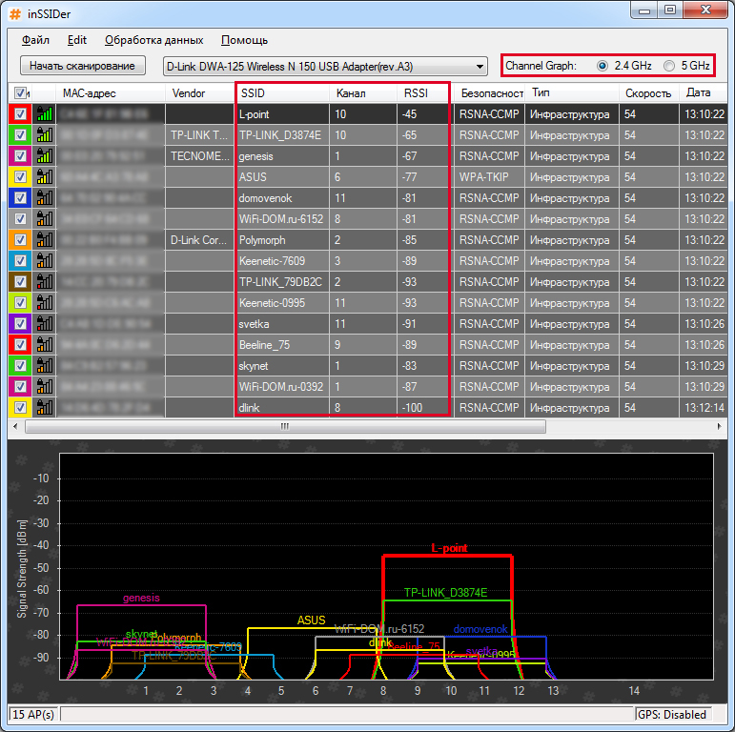
Task: Click the skynet green color swatch
Action: [x=20, y=366]
